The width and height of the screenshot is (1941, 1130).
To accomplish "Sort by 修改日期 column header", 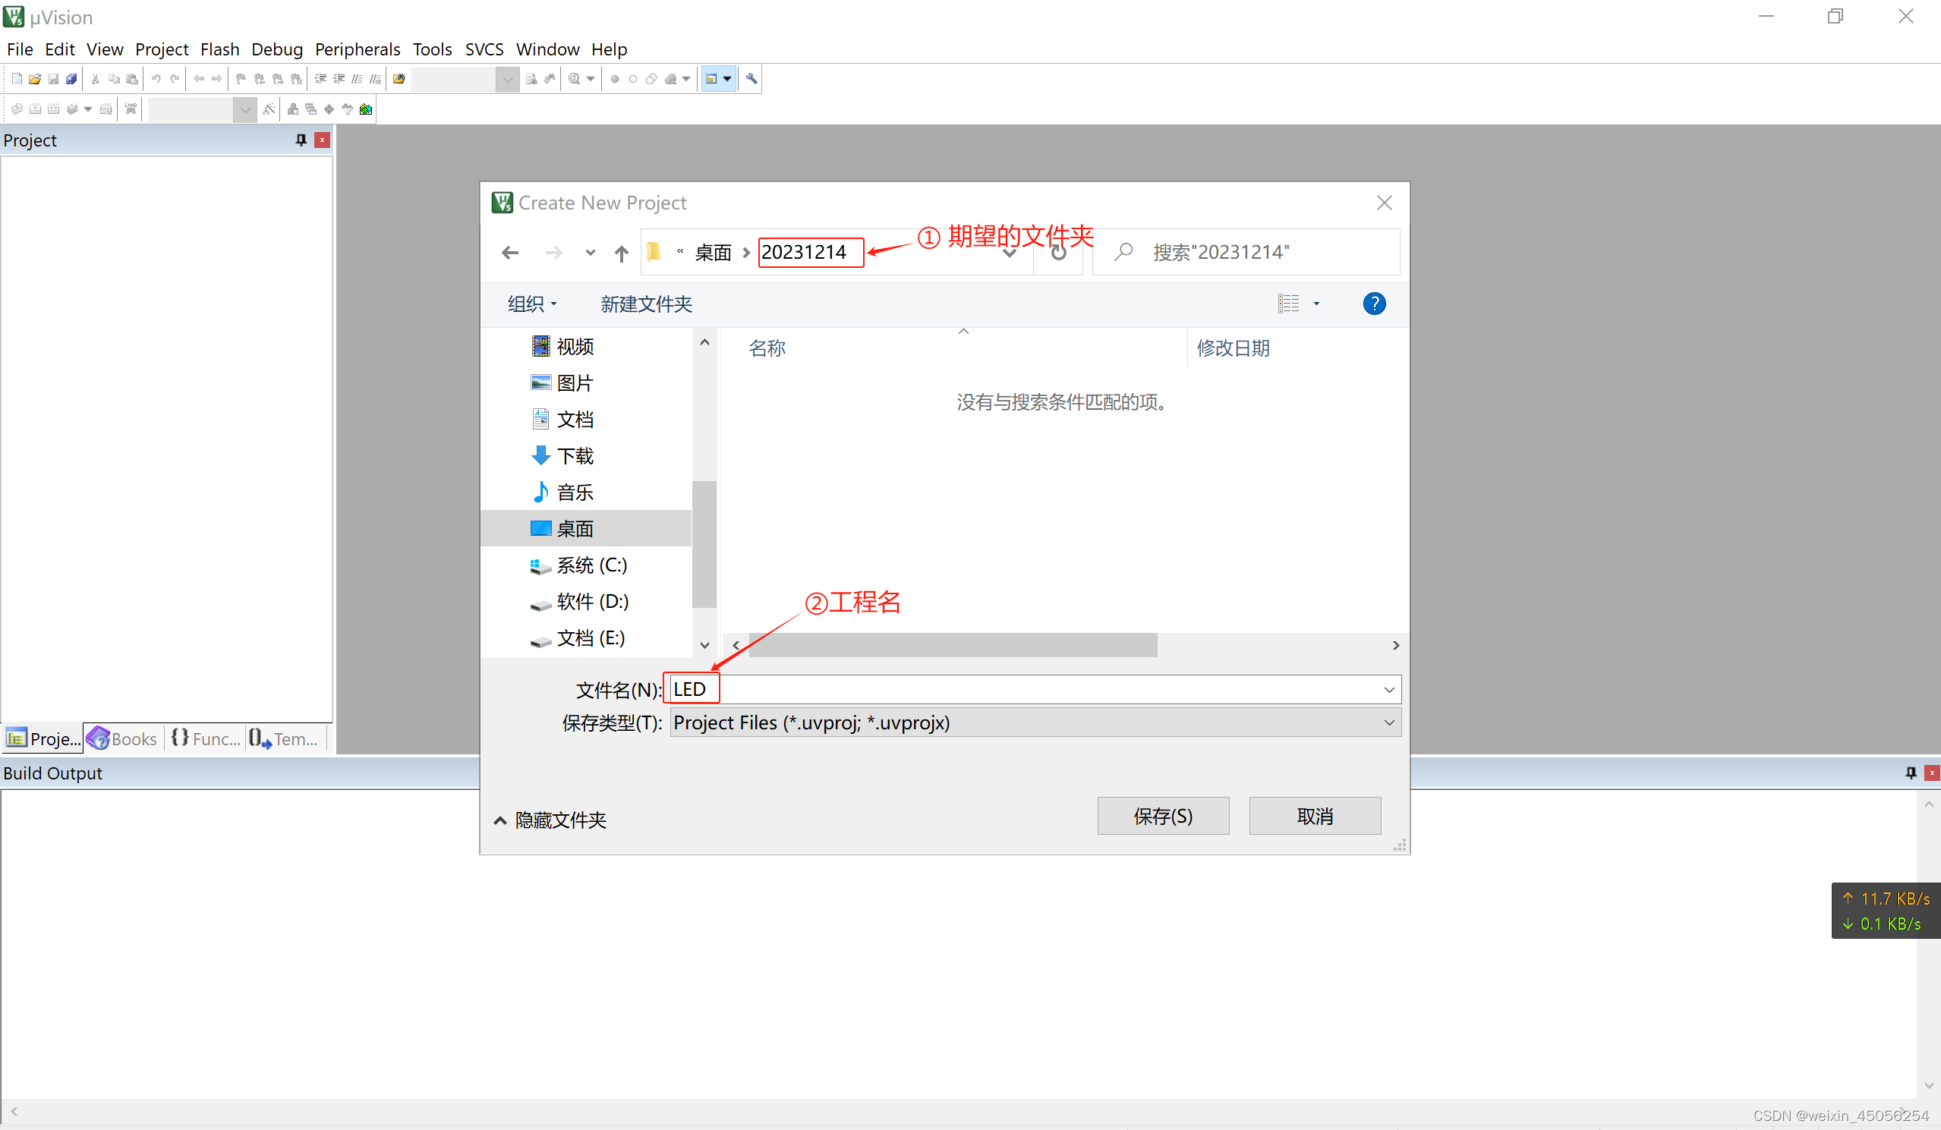I will click(1232, 348).
